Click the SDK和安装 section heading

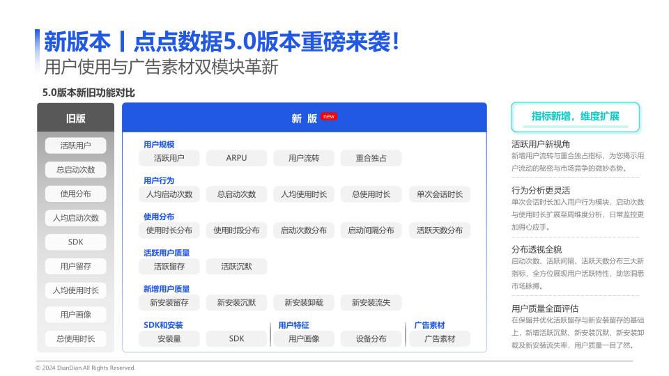pos(163,325)
